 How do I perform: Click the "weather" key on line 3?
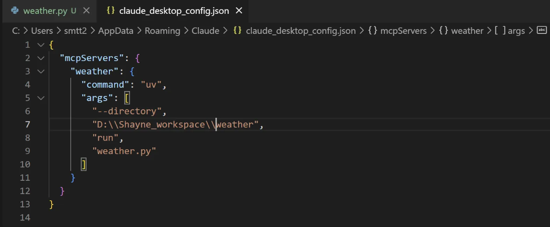tap(95, 72)
